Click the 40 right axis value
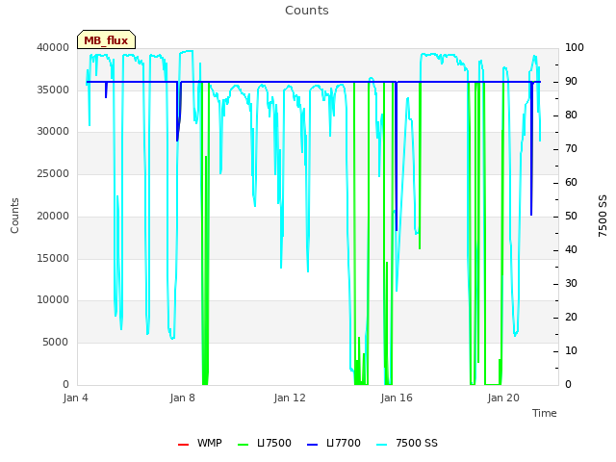The image size is (616, 462). [x=571, y=250]
